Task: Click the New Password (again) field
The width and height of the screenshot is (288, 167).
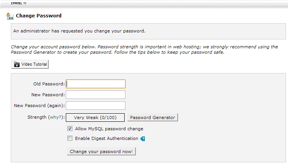Action: (96, 106)
